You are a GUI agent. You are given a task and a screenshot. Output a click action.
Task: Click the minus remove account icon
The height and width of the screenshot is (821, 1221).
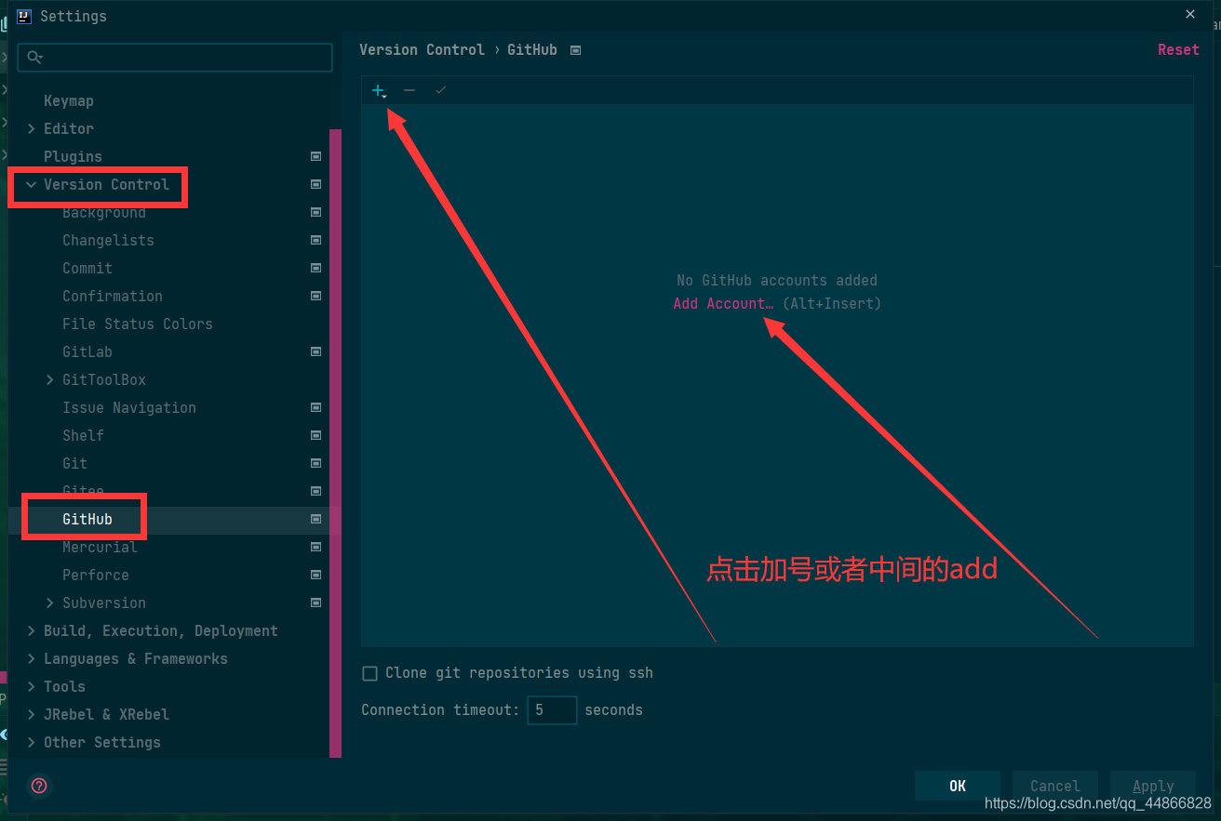[409, 90]
